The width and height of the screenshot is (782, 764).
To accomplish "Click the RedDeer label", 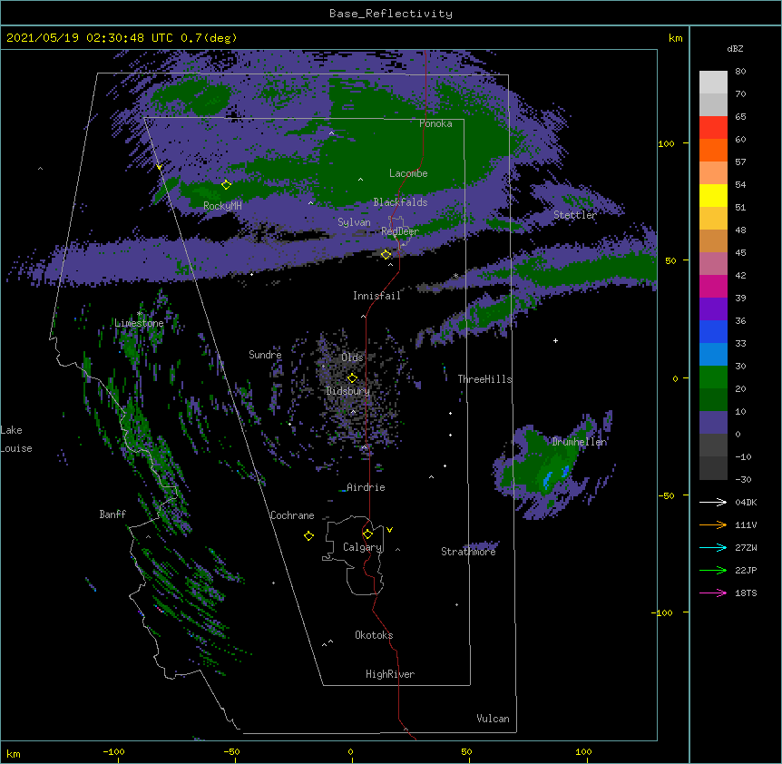I will tap(400, 231).
